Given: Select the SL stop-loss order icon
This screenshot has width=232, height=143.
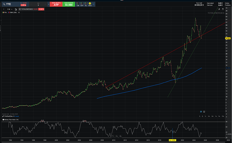Looking at the screenshot, I should [x=86, y=4].
